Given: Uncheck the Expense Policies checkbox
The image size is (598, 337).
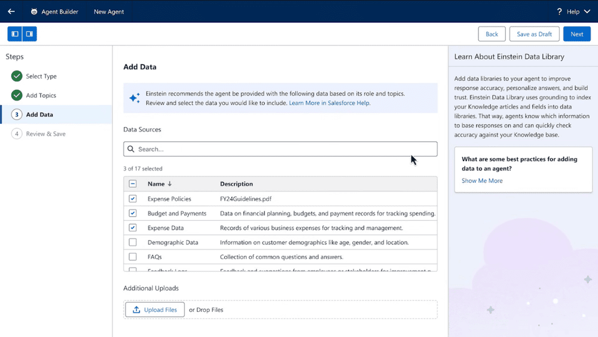Looking at the screenshot, I should (x=133, y=199).
